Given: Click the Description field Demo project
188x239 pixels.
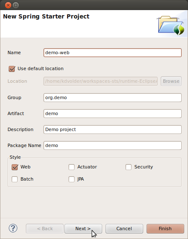Looking at the screenshot, I should pyautogui.click(x=113, y=129).
